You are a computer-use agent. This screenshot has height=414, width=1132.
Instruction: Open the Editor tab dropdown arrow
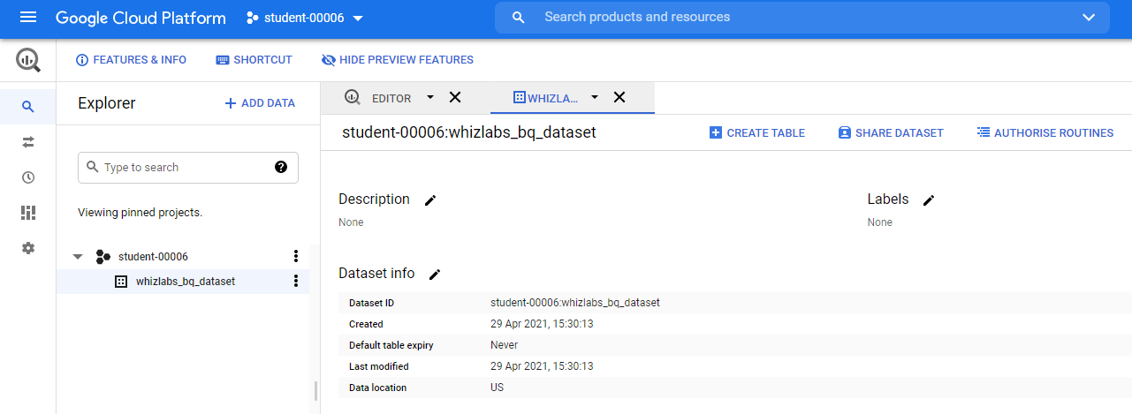pos(430,97)
